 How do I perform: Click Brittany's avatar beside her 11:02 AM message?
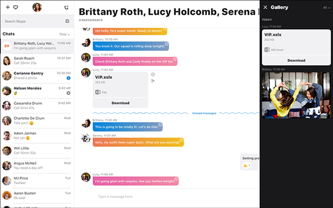click(x=86, y=123)
